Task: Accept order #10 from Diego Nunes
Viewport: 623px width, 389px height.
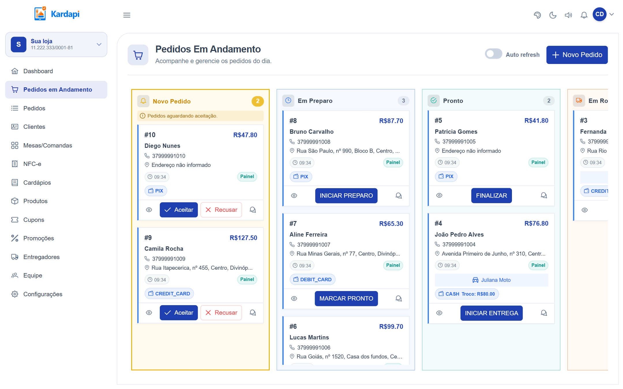Action: click(179, 210)
